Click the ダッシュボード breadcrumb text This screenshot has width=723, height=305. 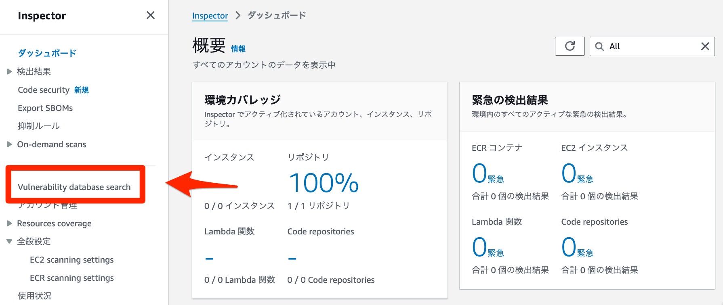pyautogui.click(x=277, y=15)
